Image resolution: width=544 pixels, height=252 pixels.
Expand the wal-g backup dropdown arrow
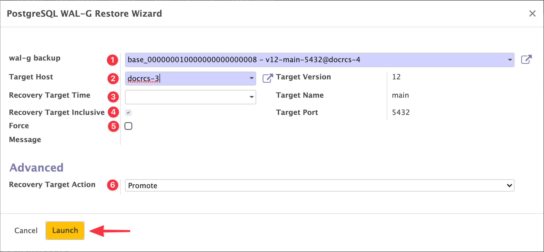(510, 60)
